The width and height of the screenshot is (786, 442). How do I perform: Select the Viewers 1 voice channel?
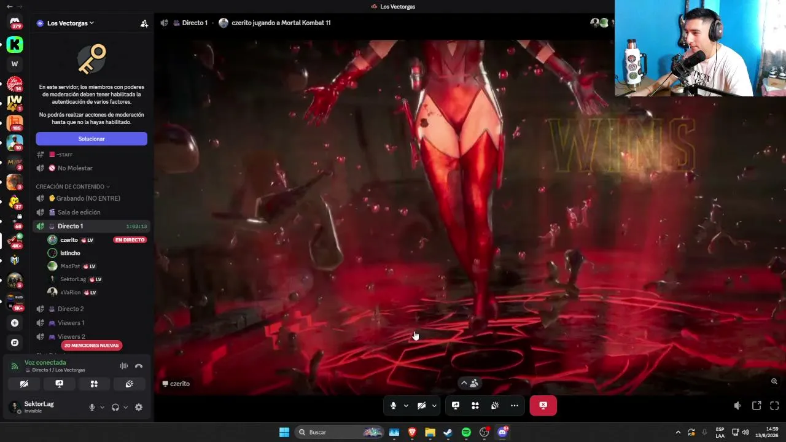tap(91, 323)
